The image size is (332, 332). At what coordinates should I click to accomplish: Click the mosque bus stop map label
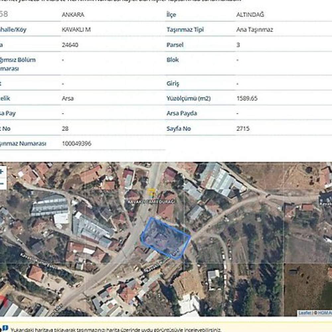click(152, 202)
